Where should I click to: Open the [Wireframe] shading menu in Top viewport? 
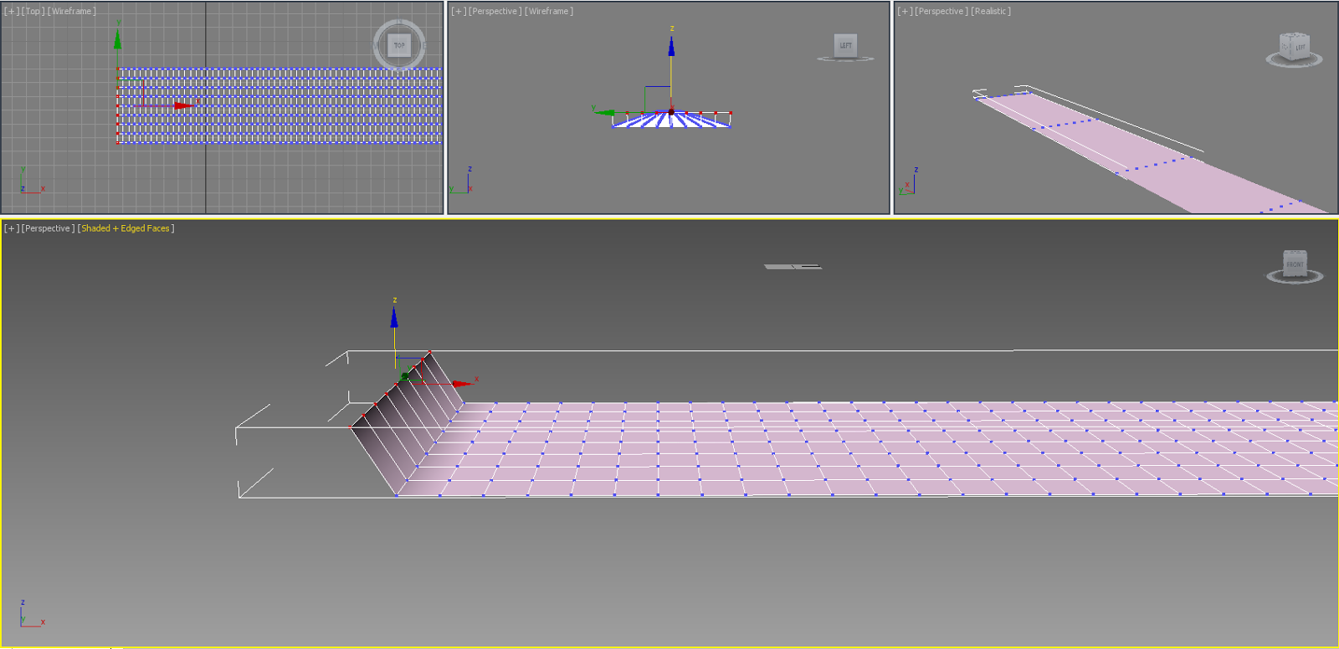72,12
